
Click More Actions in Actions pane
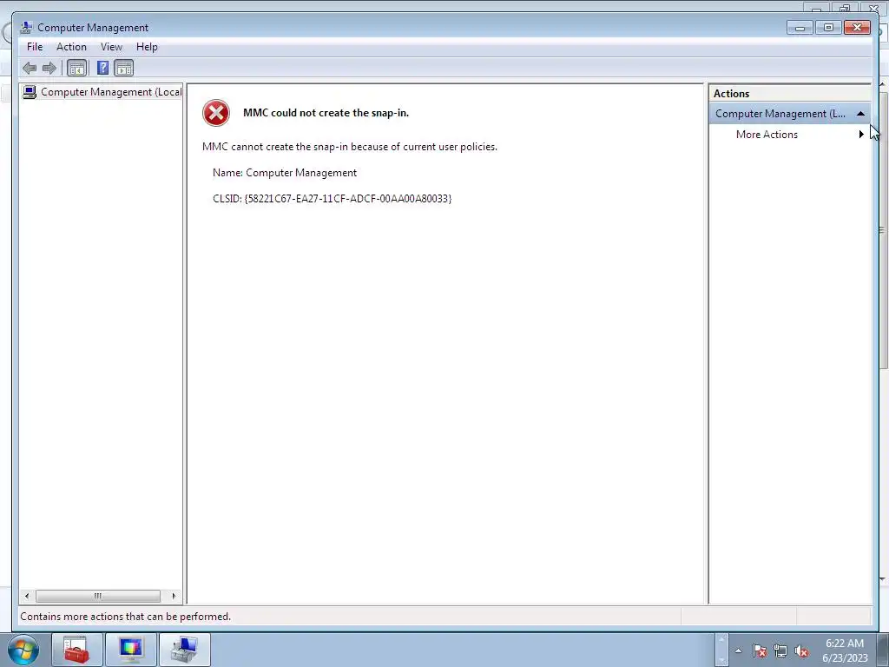767,135
